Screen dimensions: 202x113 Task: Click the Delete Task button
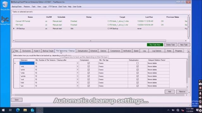point(170,45)
